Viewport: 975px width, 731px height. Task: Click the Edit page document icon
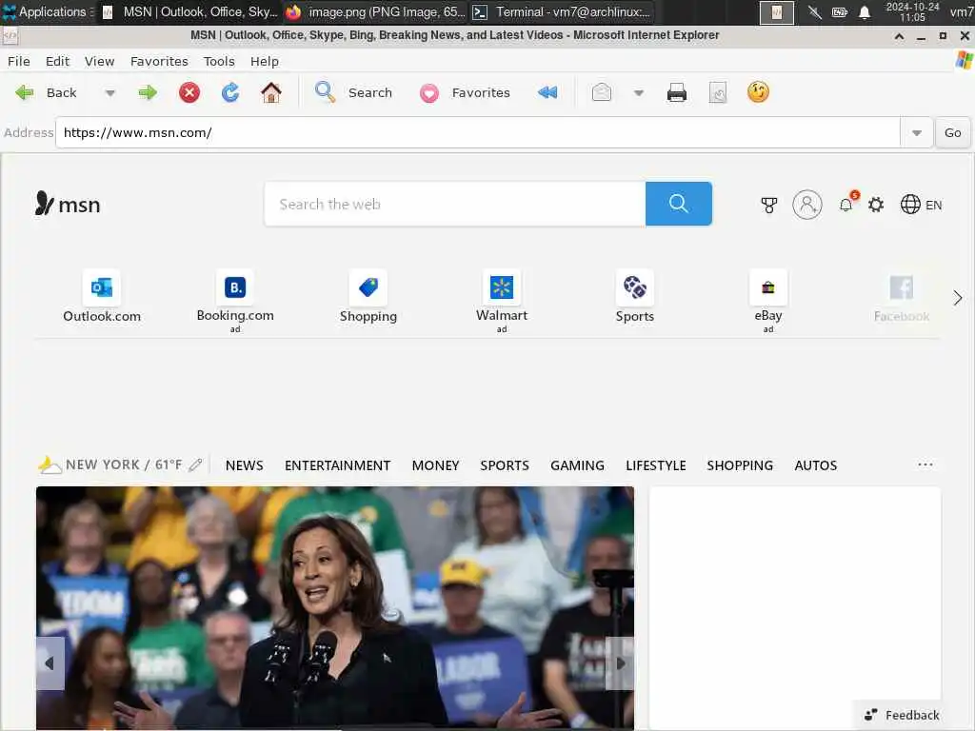(x=718, y=92)
